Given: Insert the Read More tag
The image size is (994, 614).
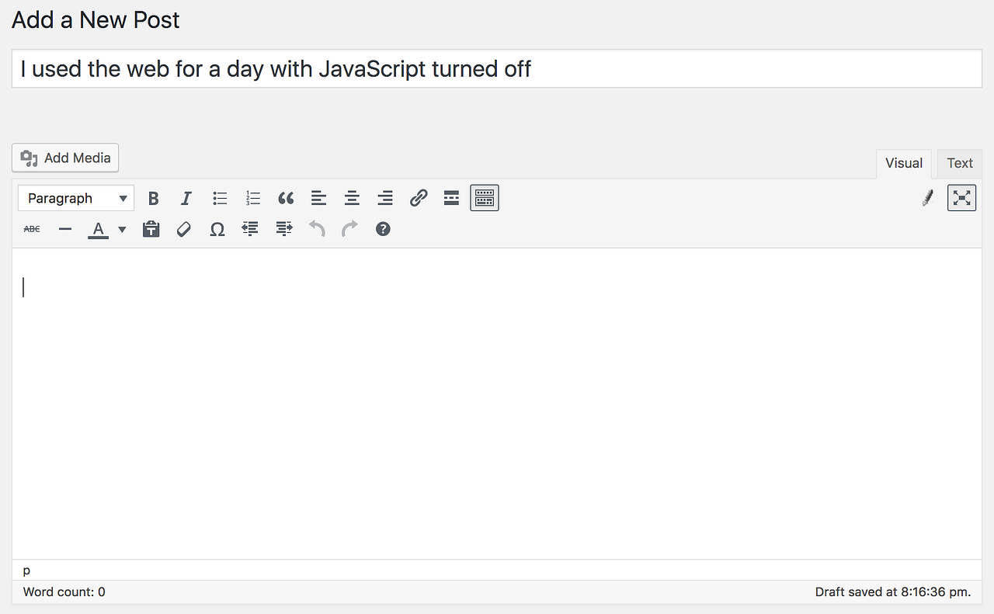Looking at the screenshot, I should [451, 198].
